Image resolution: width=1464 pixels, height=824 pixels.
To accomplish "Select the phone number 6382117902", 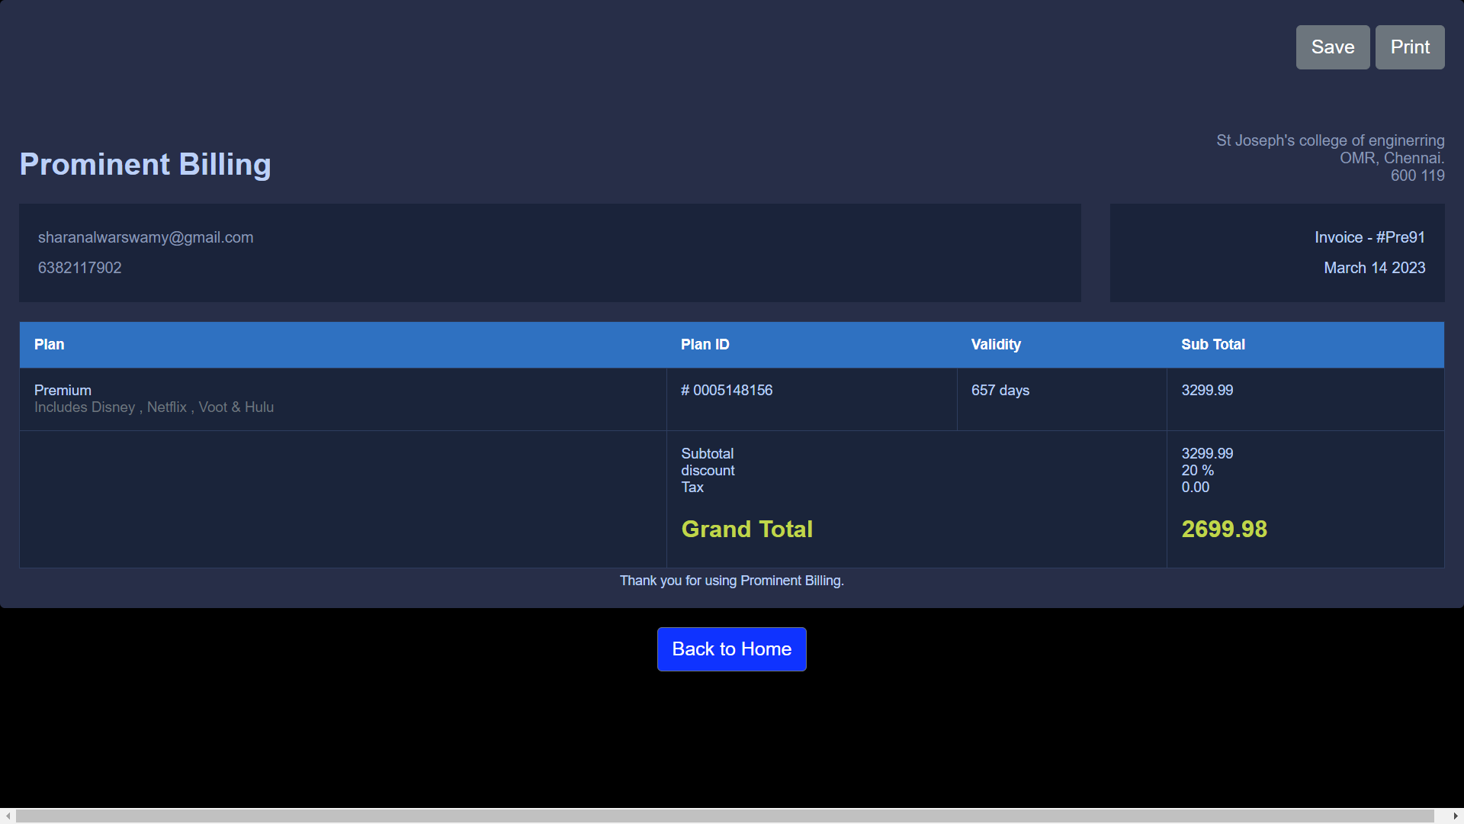I will coord(79,268).
